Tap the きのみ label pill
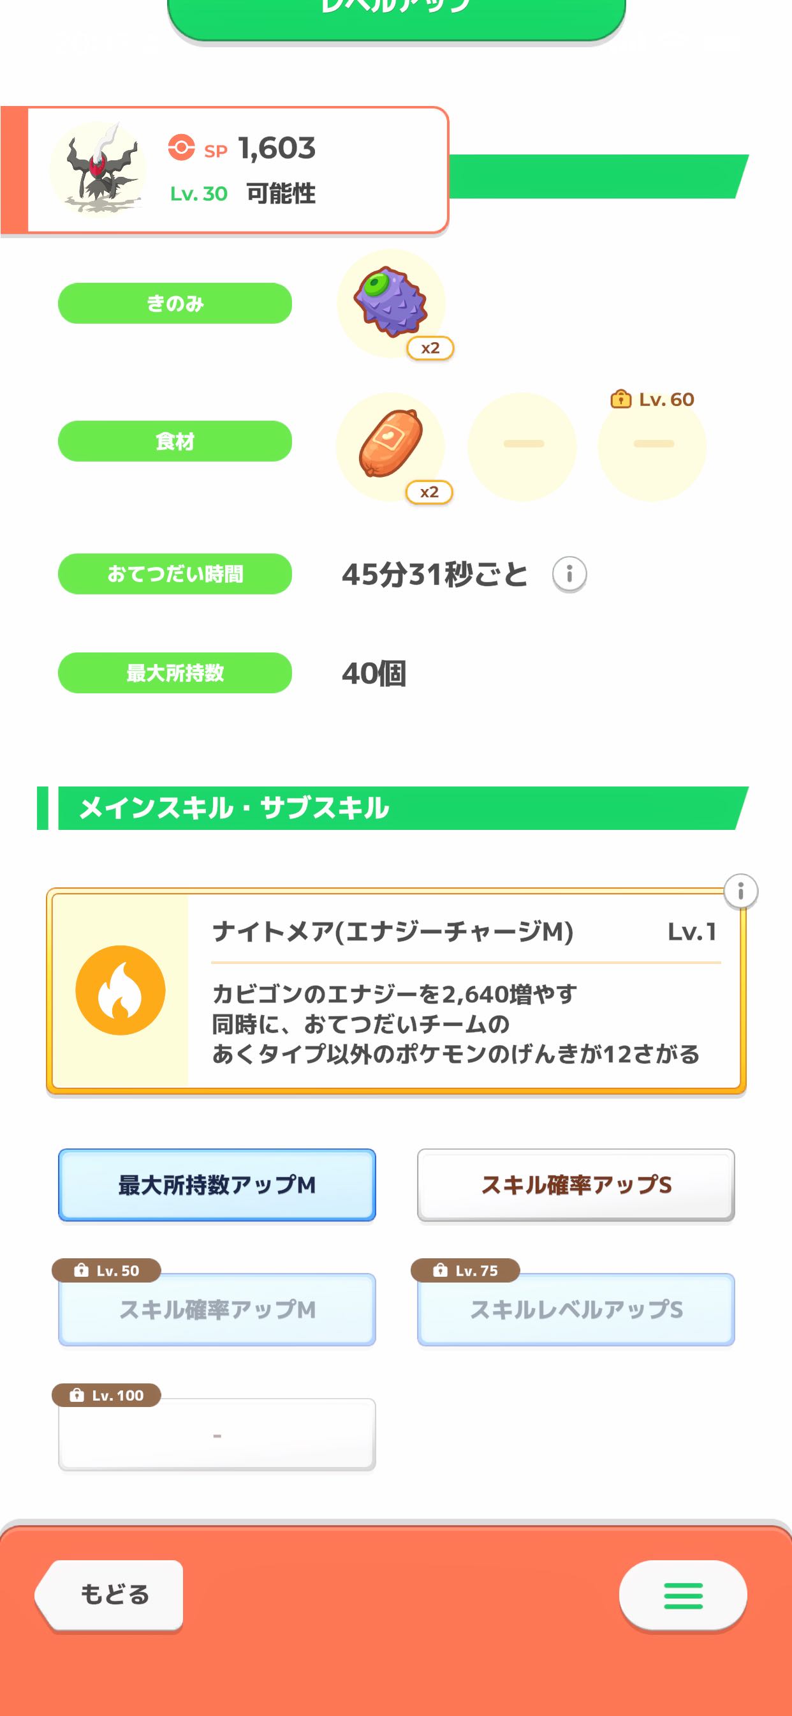This screenshot has width=792, height=1716. click(175, 304)
